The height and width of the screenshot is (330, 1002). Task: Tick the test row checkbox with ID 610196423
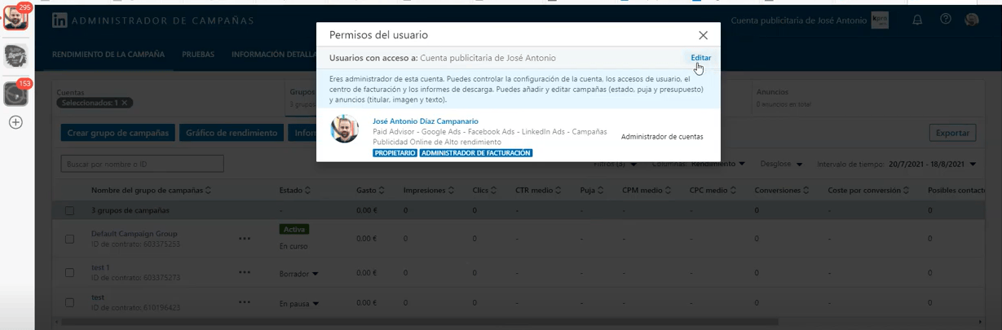(x=69, y=303)
